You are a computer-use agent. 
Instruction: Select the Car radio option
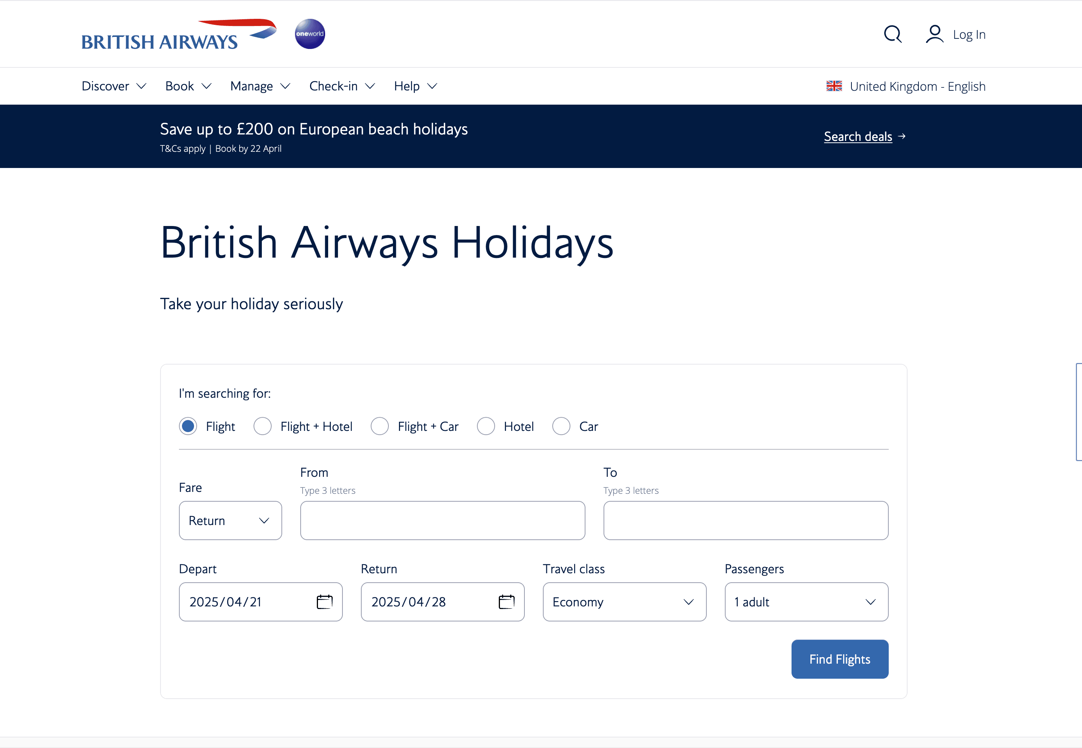tap(561, 426)
